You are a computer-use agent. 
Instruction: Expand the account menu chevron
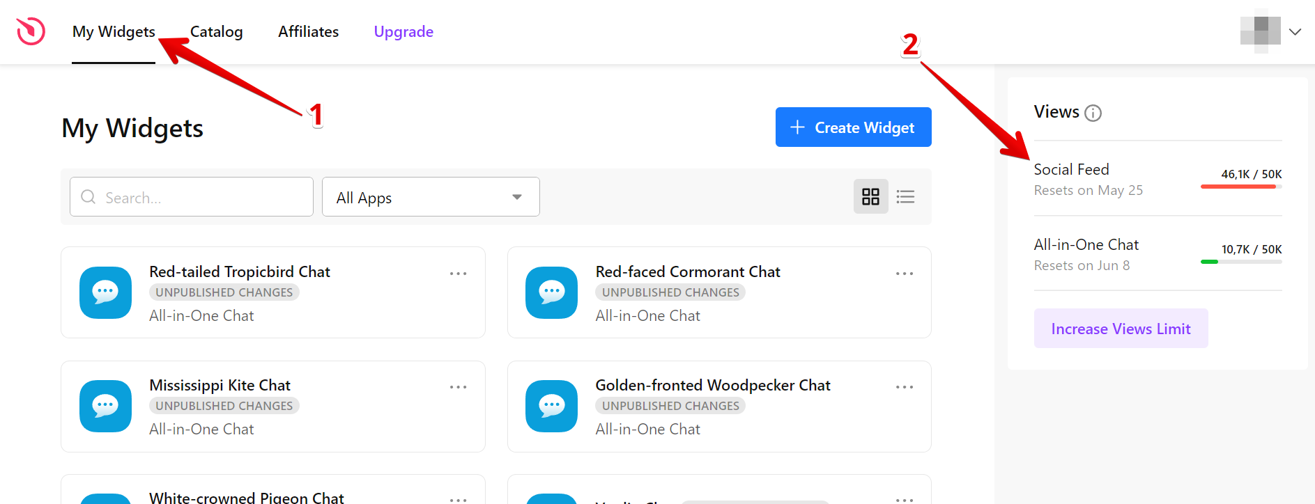(1295, 32)
